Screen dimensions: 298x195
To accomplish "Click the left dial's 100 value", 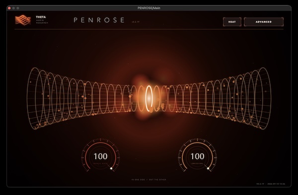I will tap(100, 156).
